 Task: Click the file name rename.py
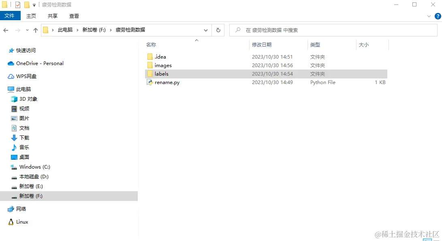tap(167, 82)
